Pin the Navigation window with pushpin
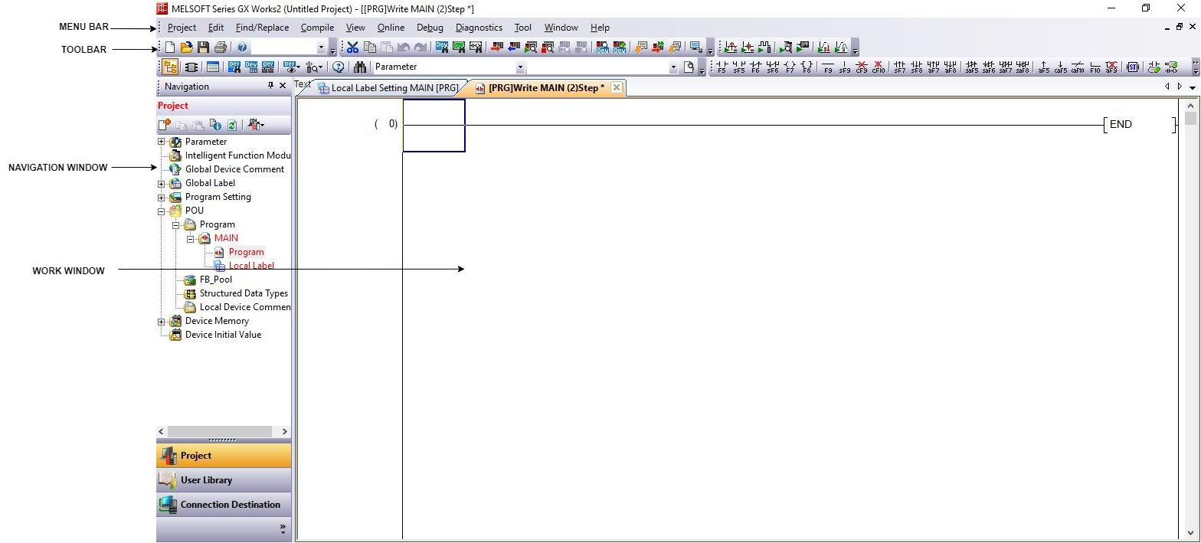This screenshot has width=1201, height=543. pyautogui.click(x=270, y=86)
